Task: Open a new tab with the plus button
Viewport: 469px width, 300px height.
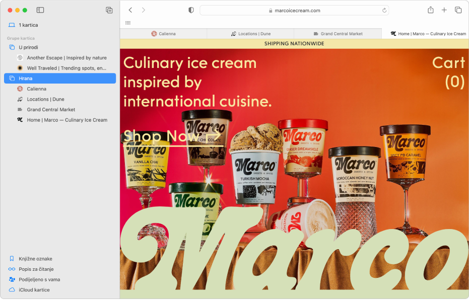Action: coord(444,10)
